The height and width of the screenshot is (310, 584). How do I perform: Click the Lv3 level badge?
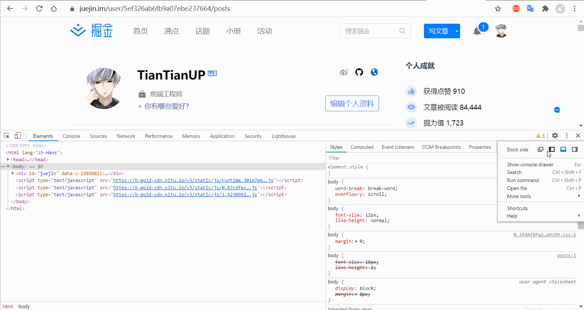[212, 73]
